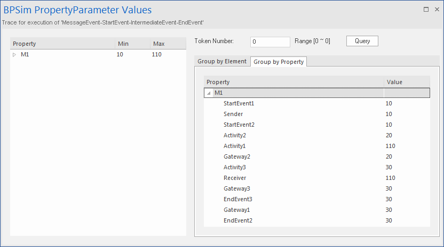This screenshot has width=444, height=247.
Task: Collapse the M1 group in right tree
Action: (x=209, y=93)
